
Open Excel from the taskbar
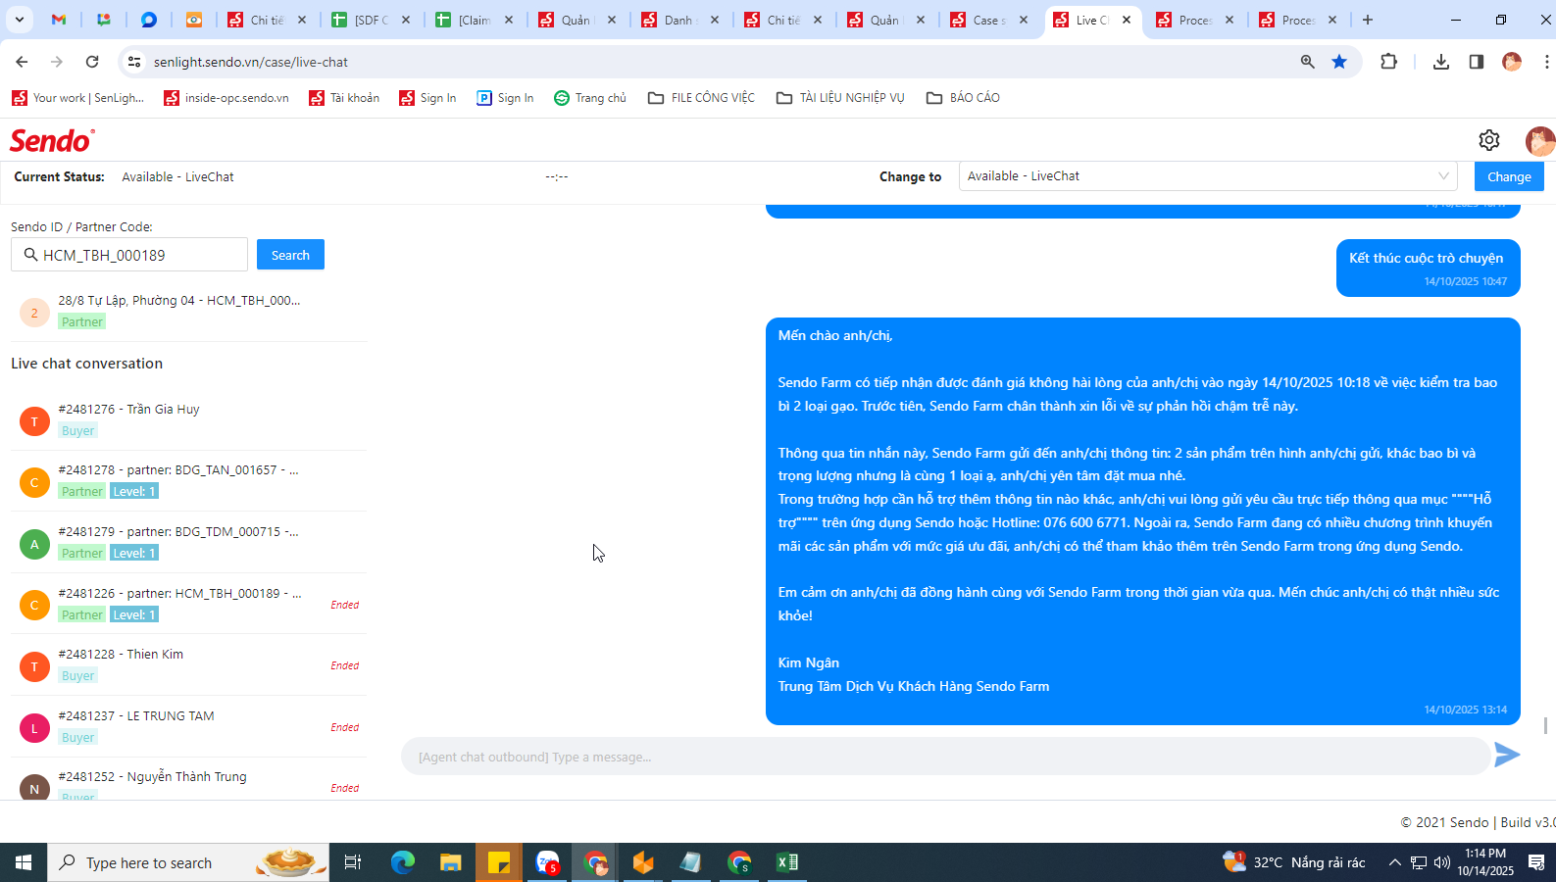(787, 862)
